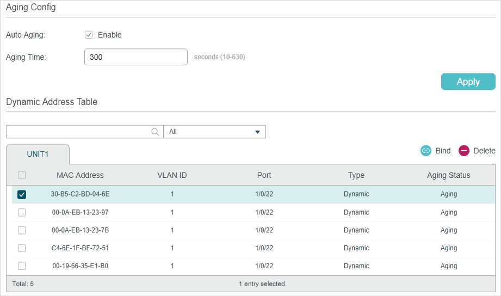
Task: Focus the address table search box
Action: pos(78,132)
